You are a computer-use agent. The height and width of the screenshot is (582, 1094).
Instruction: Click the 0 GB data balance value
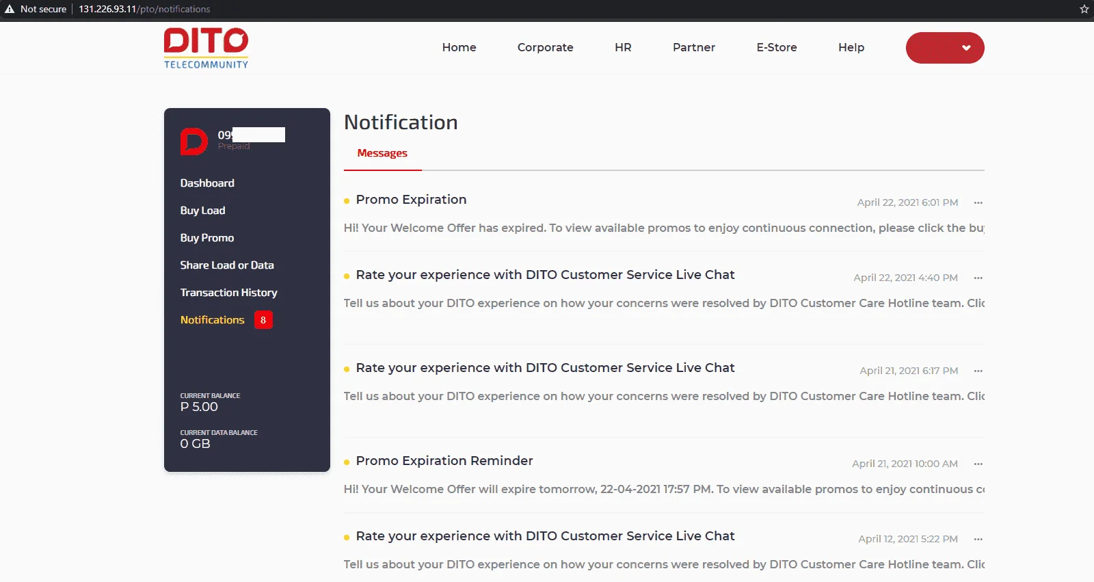coord(195,444)
